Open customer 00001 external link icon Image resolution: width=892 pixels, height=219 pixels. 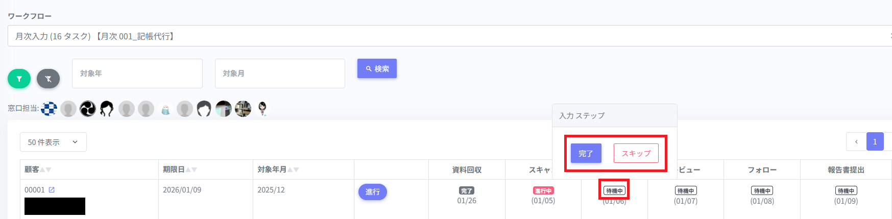click(52, 190)
